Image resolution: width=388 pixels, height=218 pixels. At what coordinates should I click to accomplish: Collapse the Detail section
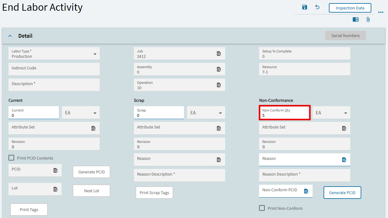tap(10, 36)
